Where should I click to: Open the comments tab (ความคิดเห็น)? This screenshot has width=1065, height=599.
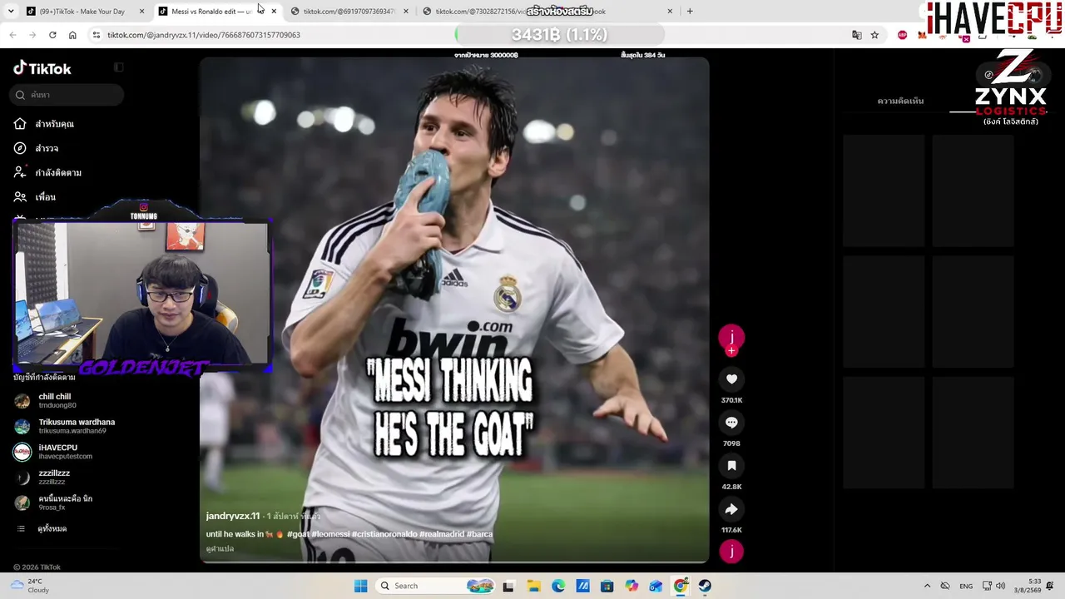coord(900,101)
